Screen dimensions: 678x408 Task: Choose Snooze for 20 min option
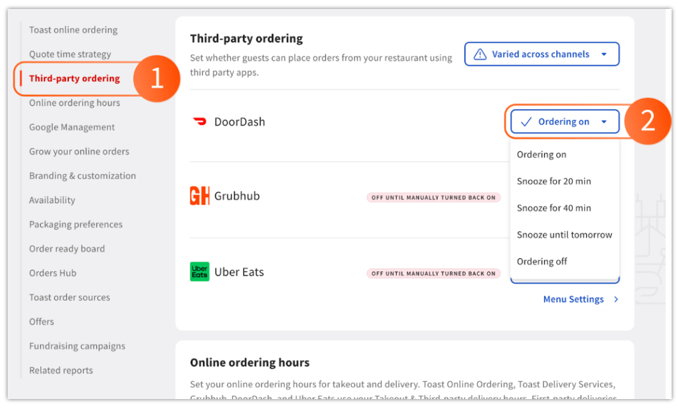click(554, 181)
